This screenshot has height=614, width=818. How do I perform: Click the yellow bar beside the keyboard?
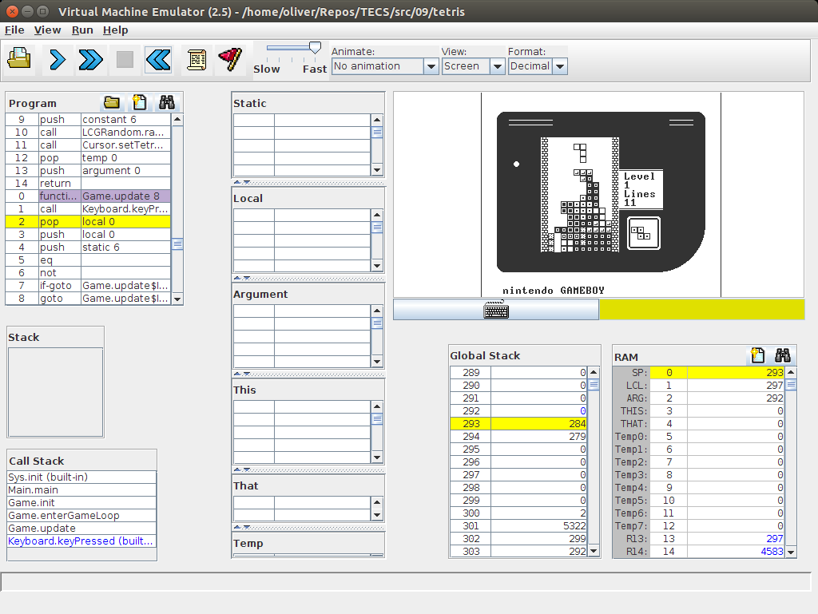pyautogui.click(x=701, y=310)
